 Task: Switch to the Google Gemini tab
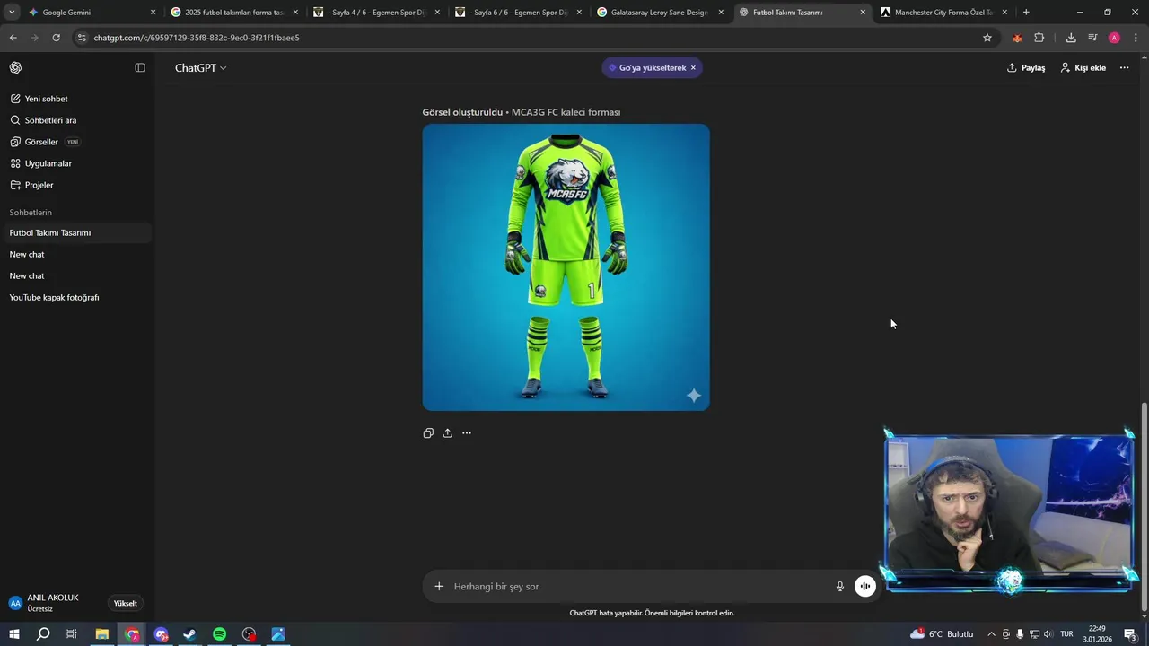coord(85,13)
